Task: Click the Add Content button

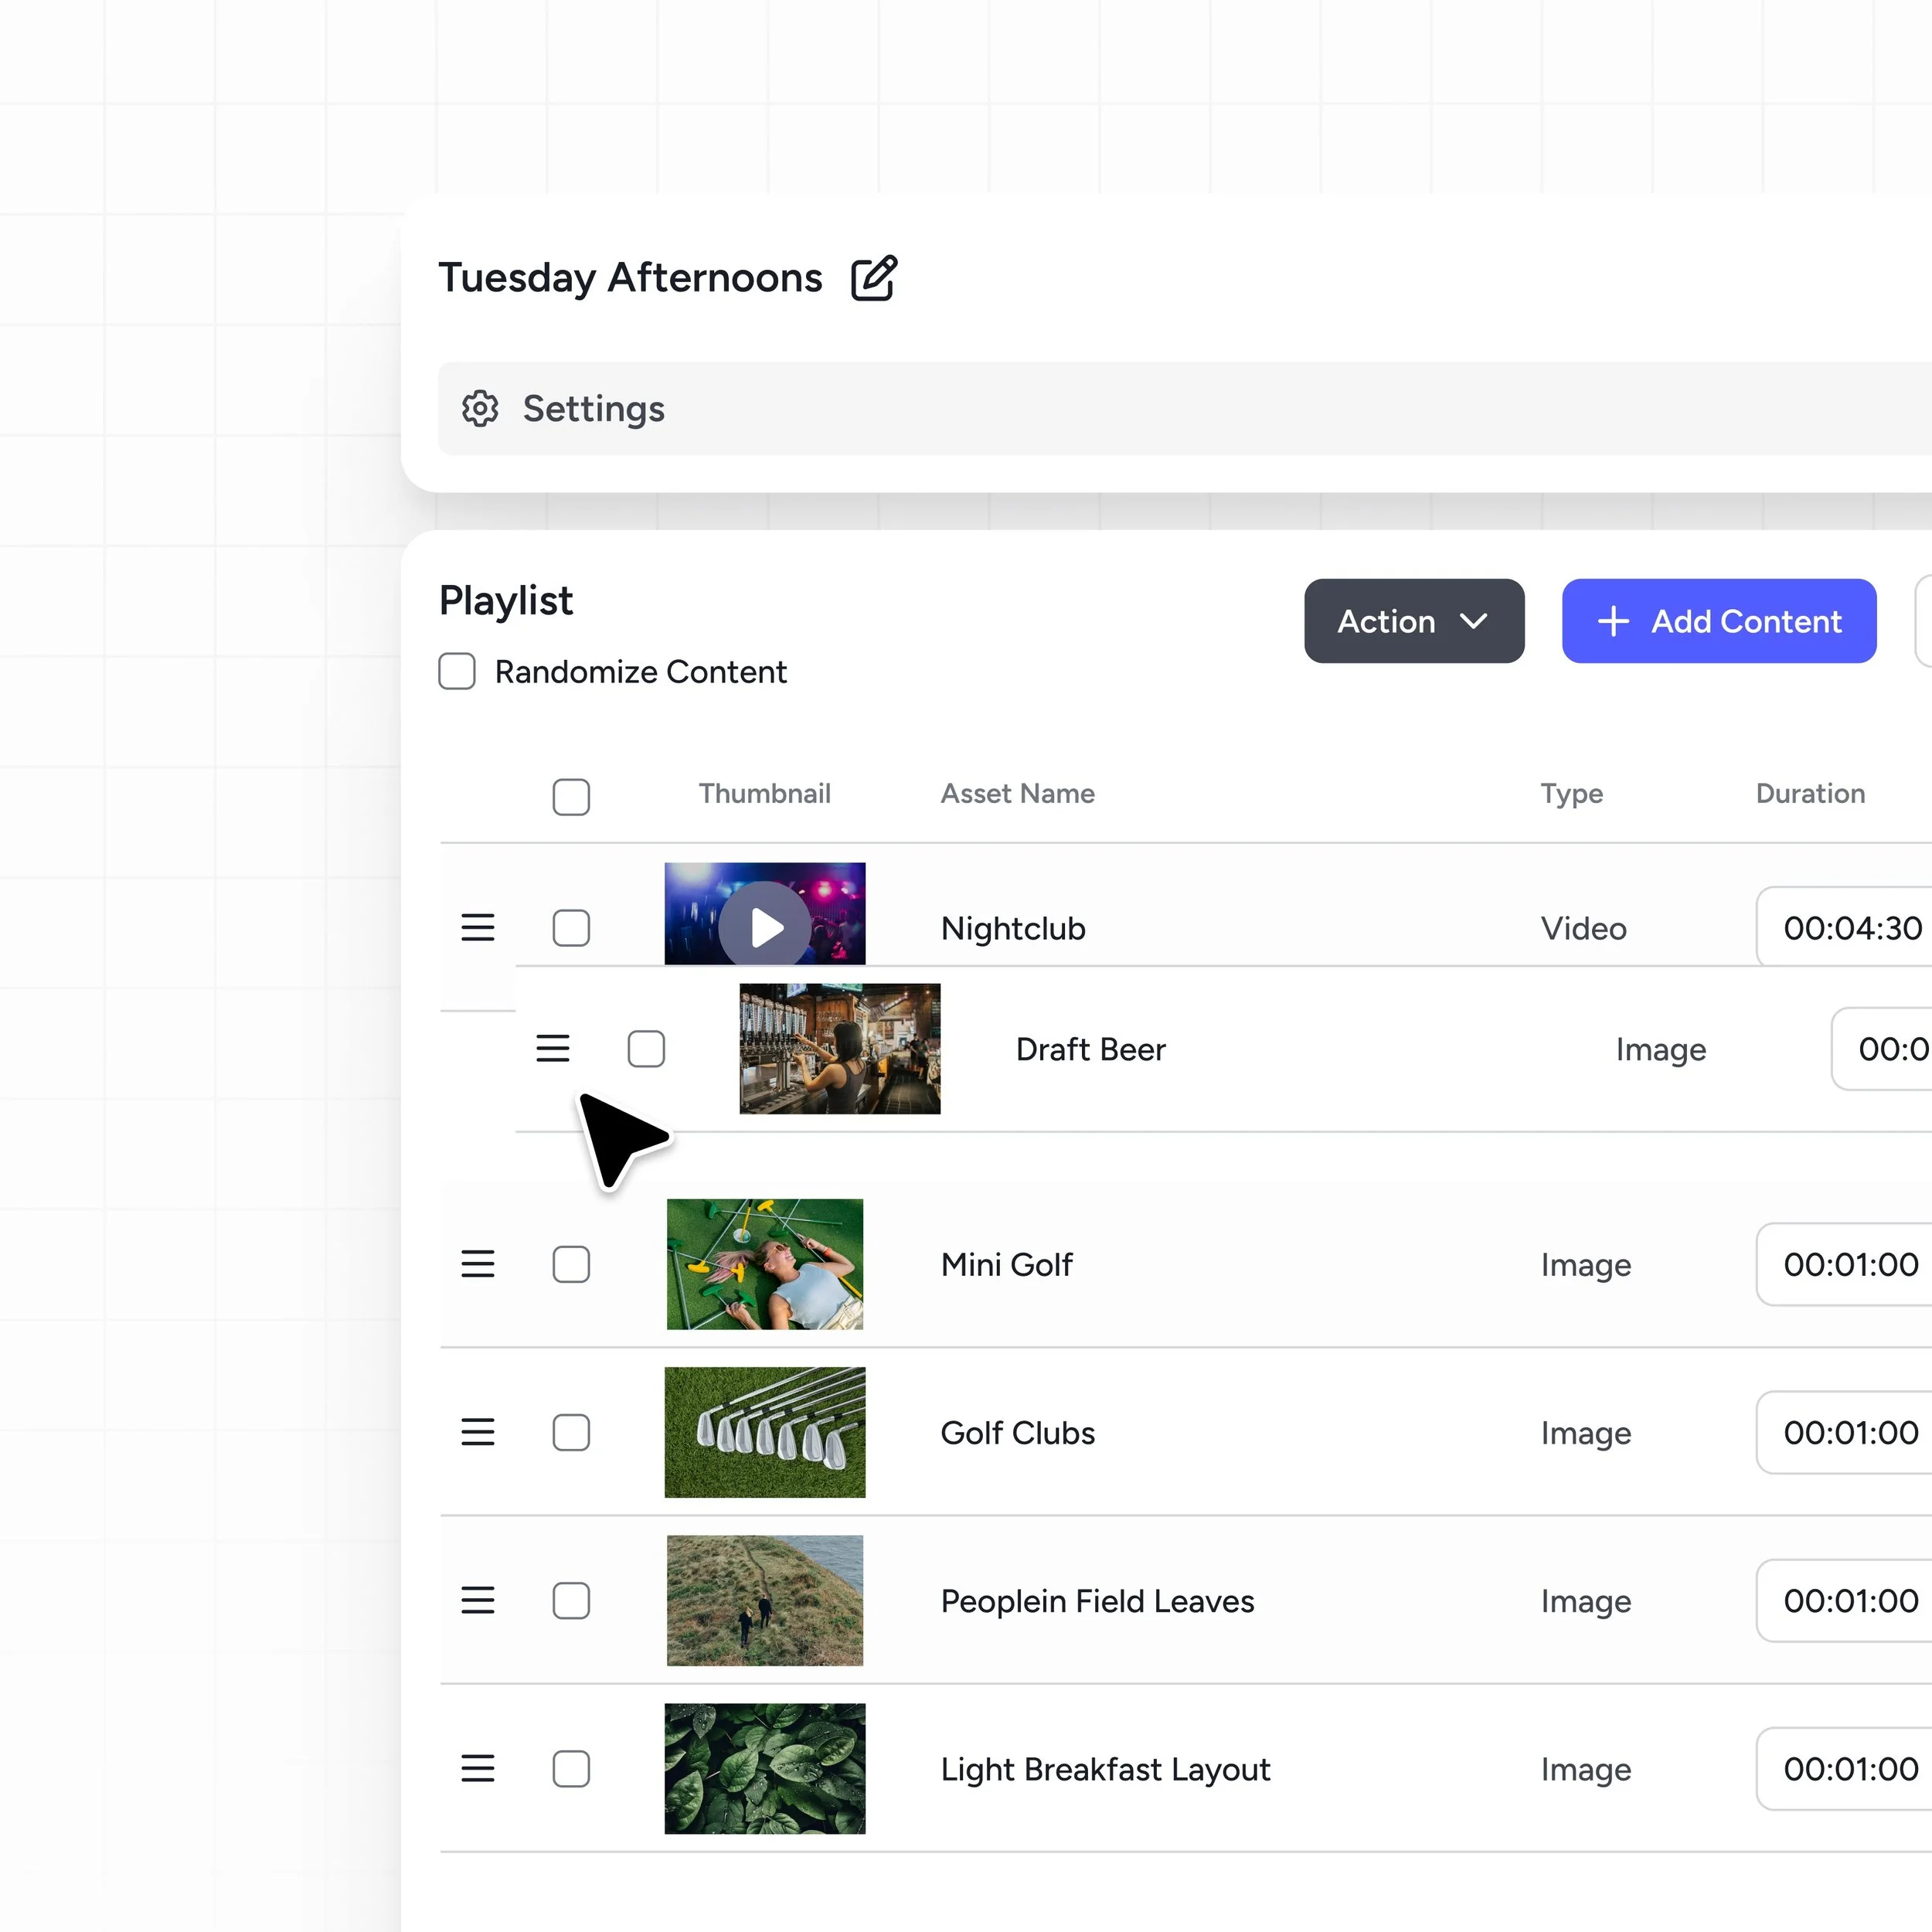Action: (1718, 621)
